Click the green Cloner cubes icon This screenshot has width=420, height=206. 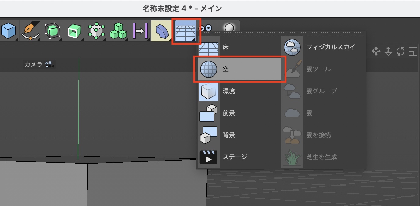point(118,31)
